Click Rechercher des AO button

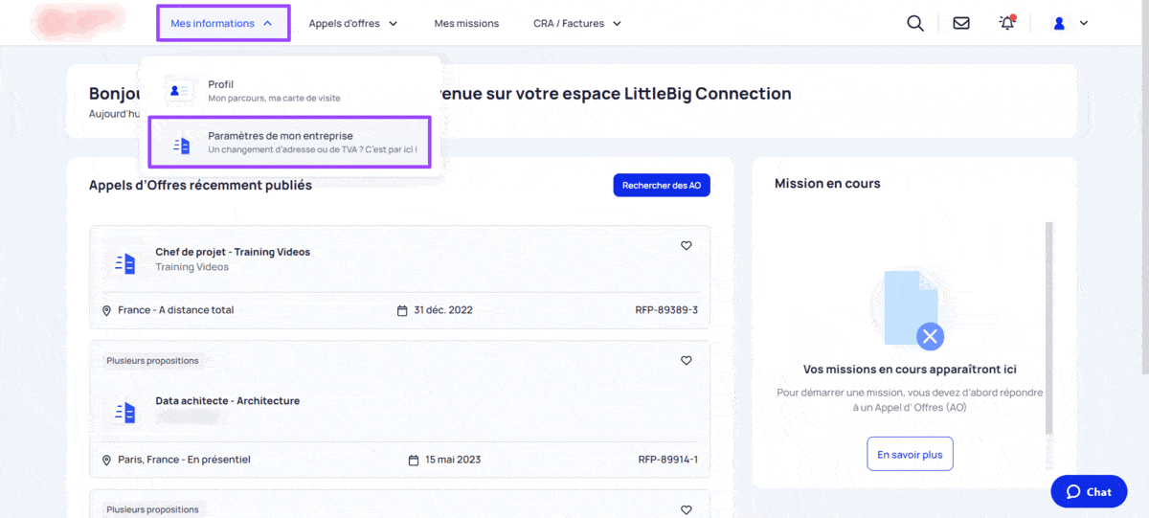pos(662,185)
